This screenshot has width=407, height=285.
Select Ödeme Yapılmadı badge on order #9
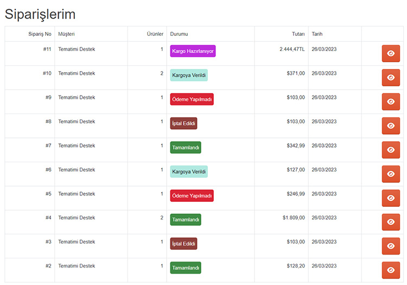point(192,99)
